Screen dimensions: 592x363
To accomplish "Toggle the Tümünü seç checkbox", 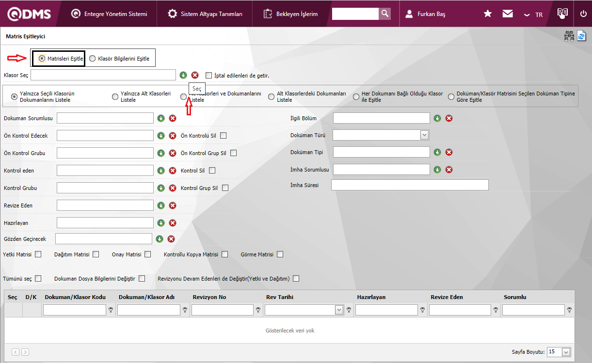I will click(38, 279).
